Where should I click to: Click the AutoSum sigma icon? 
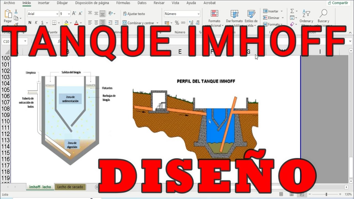292,11
